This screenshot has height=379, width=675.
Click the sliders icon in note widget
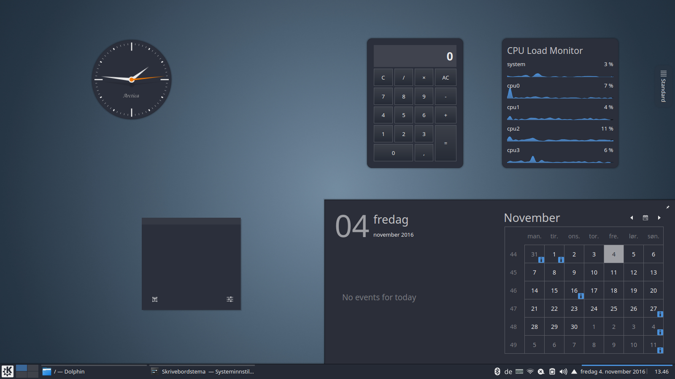[x=230, y=299]
